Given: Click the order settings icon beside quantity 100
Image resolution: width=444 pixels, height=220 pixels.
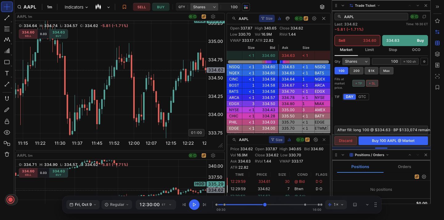Looking at the screenshot, I should click(x=246, y=7).
